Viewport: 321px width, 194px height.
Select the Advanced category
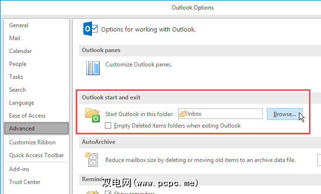[22, 129]
